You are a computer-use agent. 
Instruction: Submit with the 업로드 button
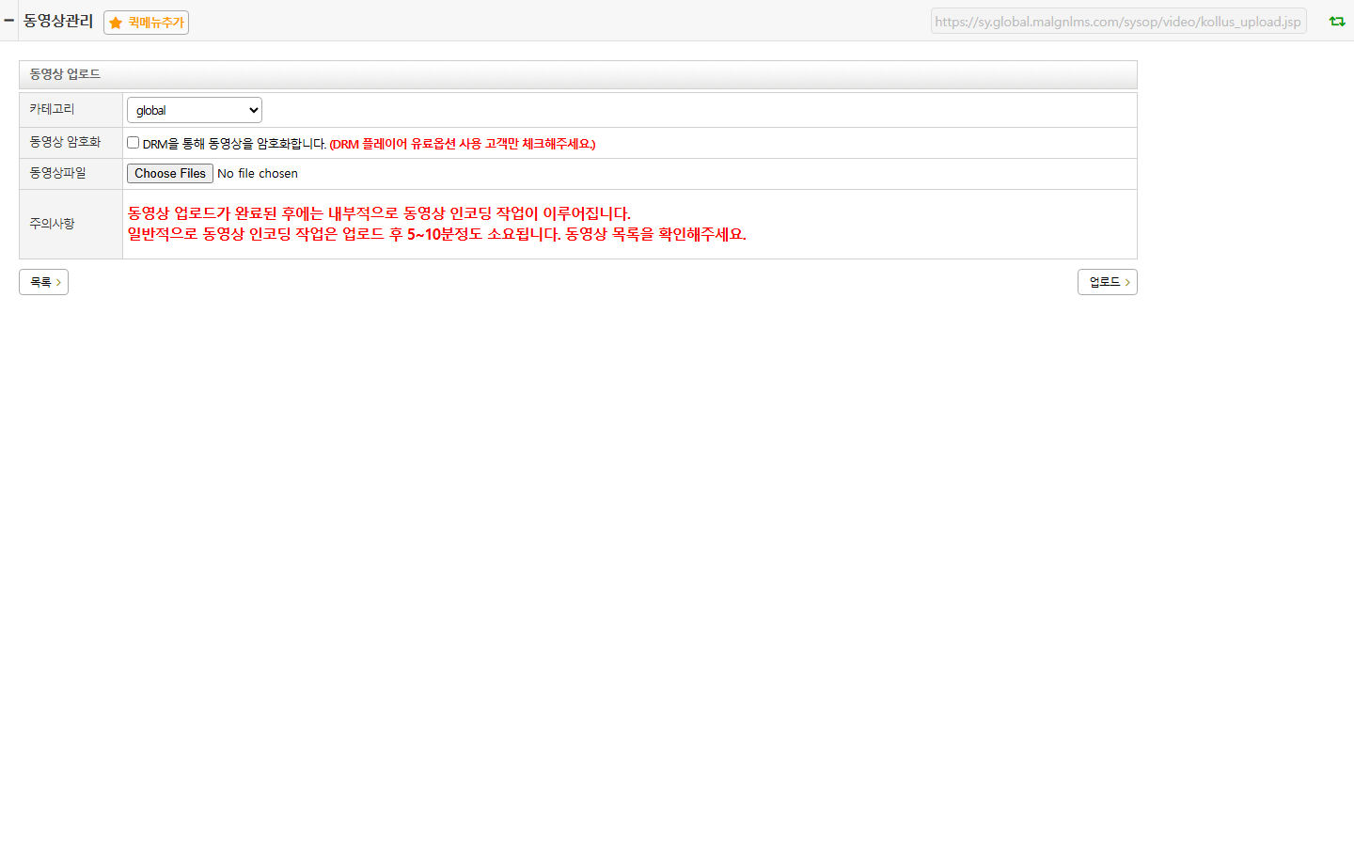pos(1107,282)
